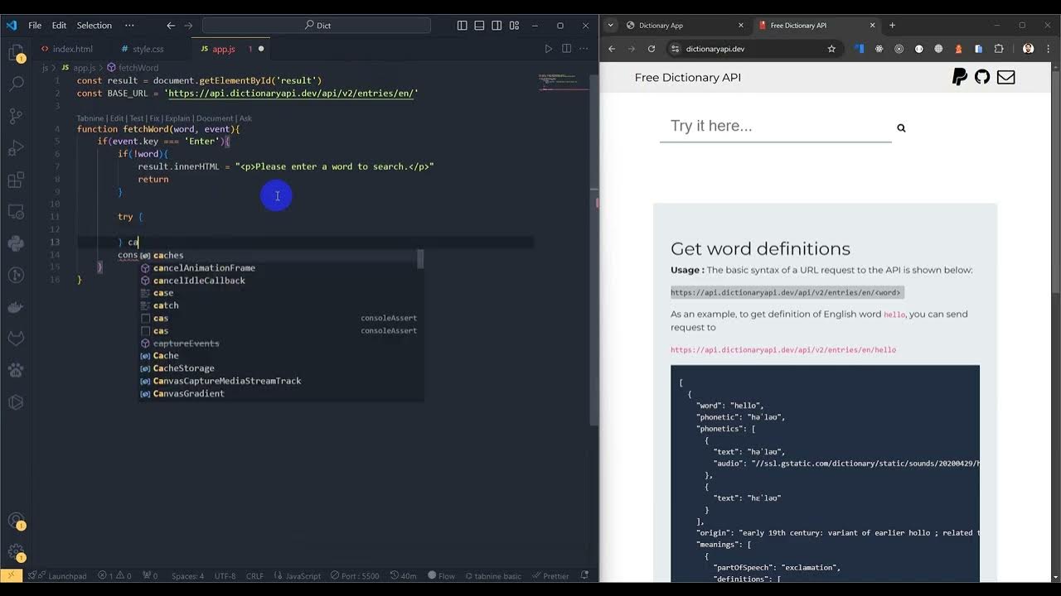
Task: Toggle the secondary side bar layout icon
Action: pyautogui.click(x=497, y=26)
